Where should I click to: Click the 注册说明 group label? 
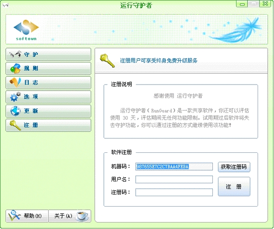point(121,84)
